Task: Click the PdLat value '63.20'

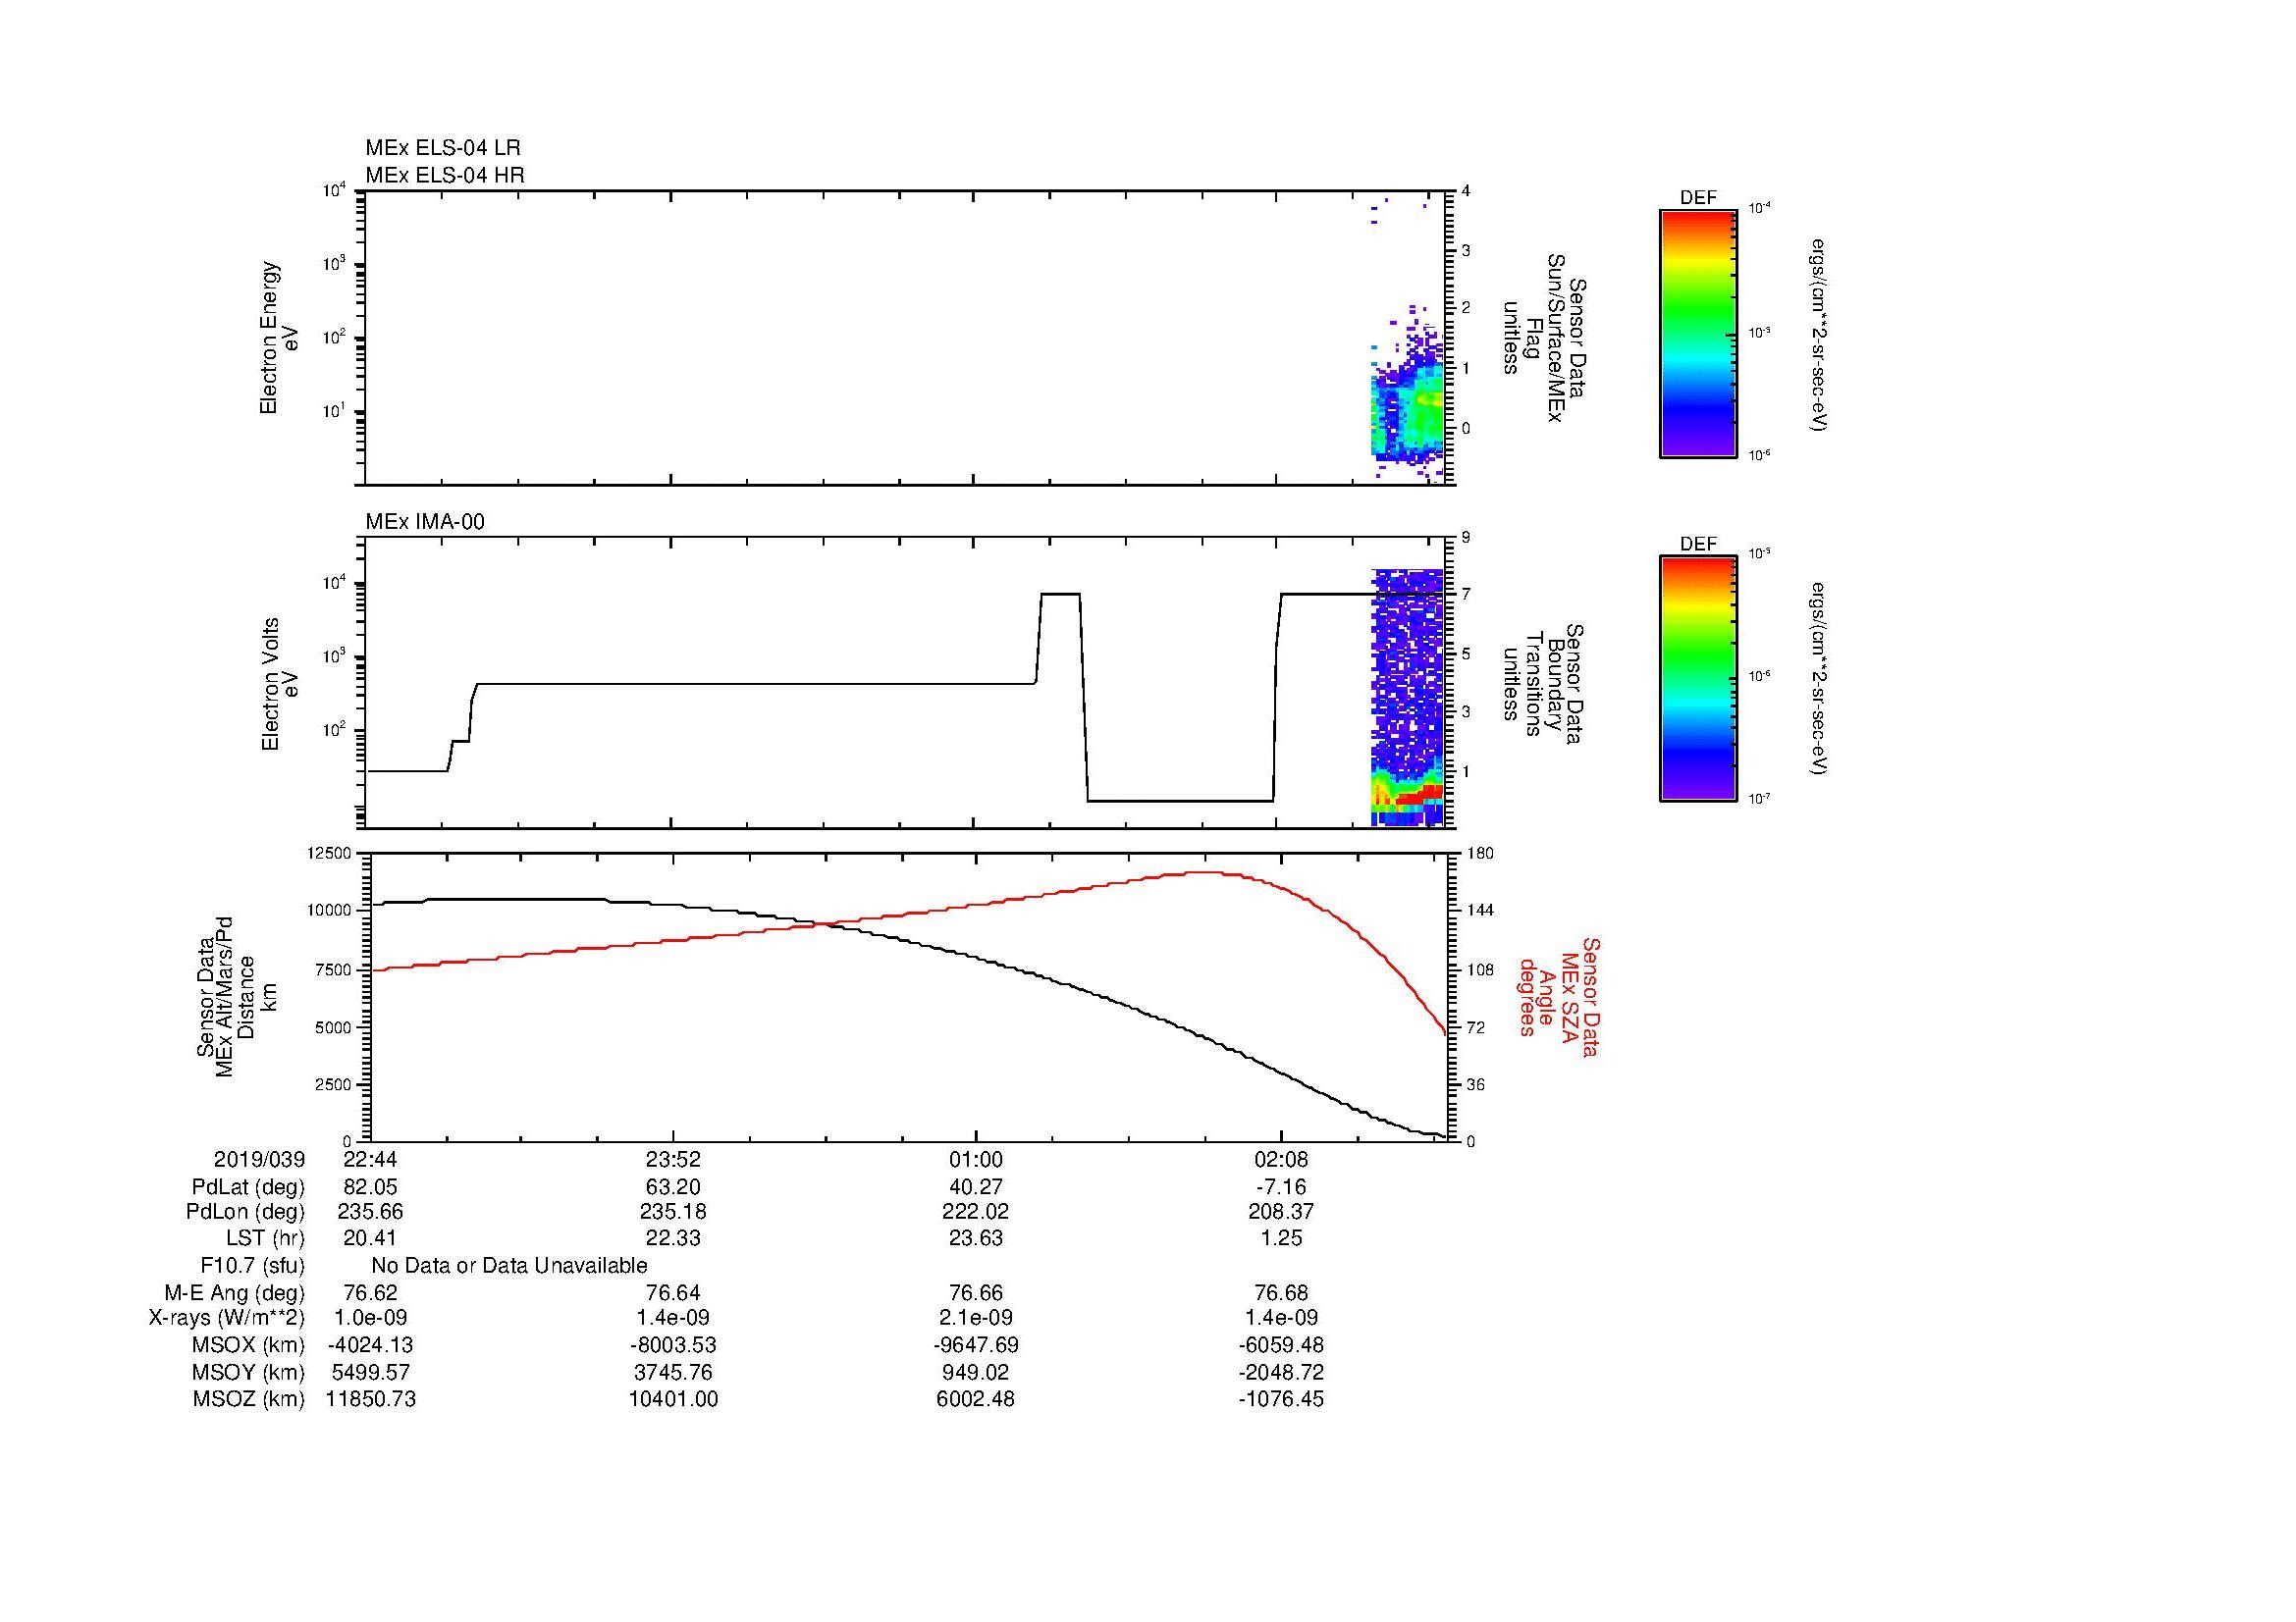Action: [673, 1187]
